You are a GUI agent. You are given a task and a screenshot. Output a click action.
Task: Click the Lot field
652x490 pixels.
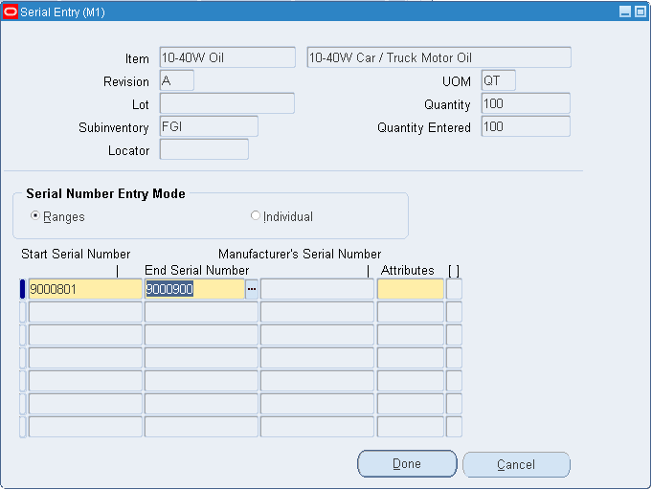tap(227, 103)
